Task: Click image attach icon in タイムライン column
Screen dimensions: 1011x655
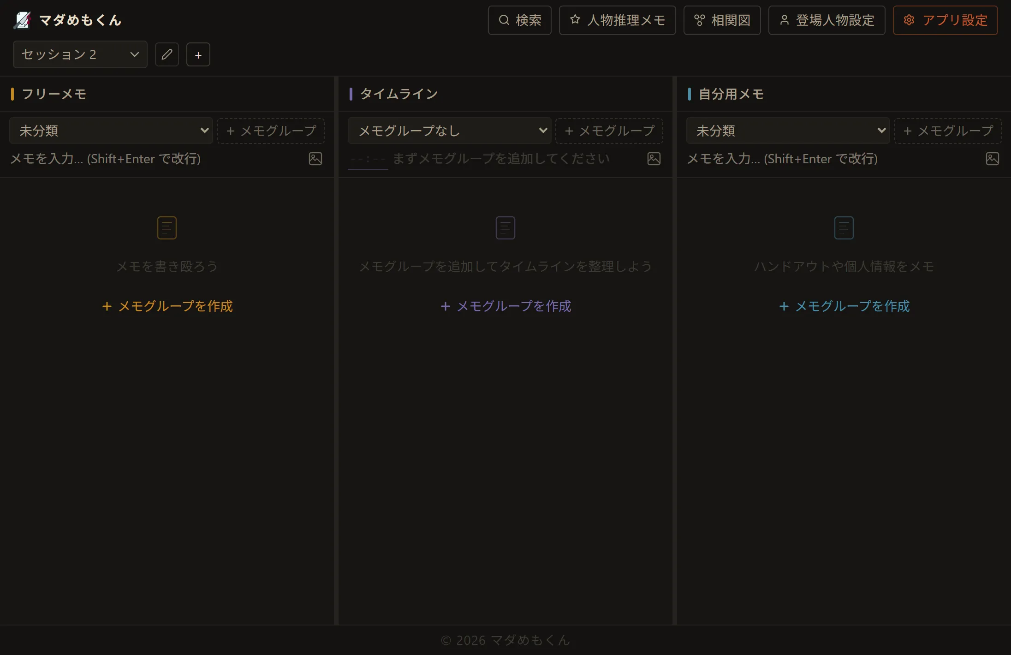Action: 654,159
